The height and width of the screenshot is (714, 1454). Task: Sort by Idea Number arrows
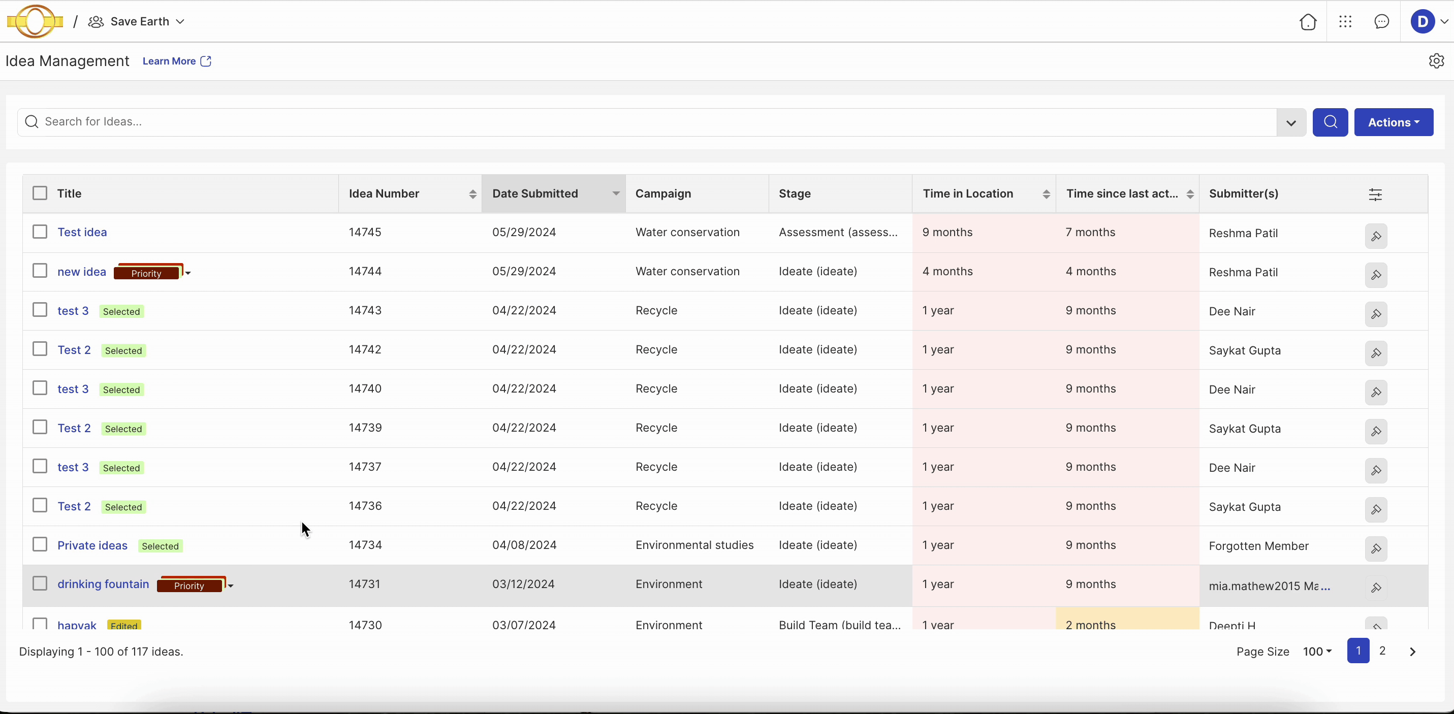(472, 194)
